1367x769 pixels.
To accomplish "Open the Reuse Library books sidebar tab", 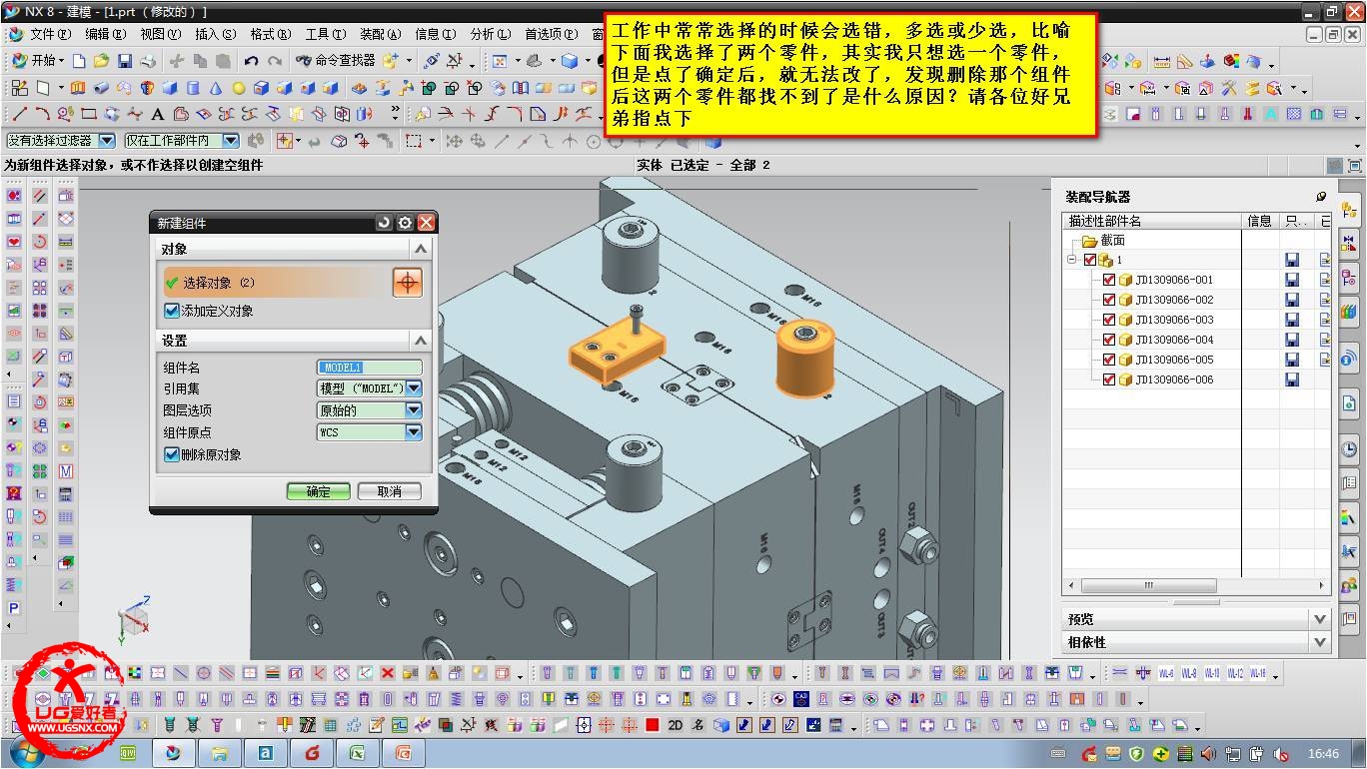I will (x=1349, y=313).
